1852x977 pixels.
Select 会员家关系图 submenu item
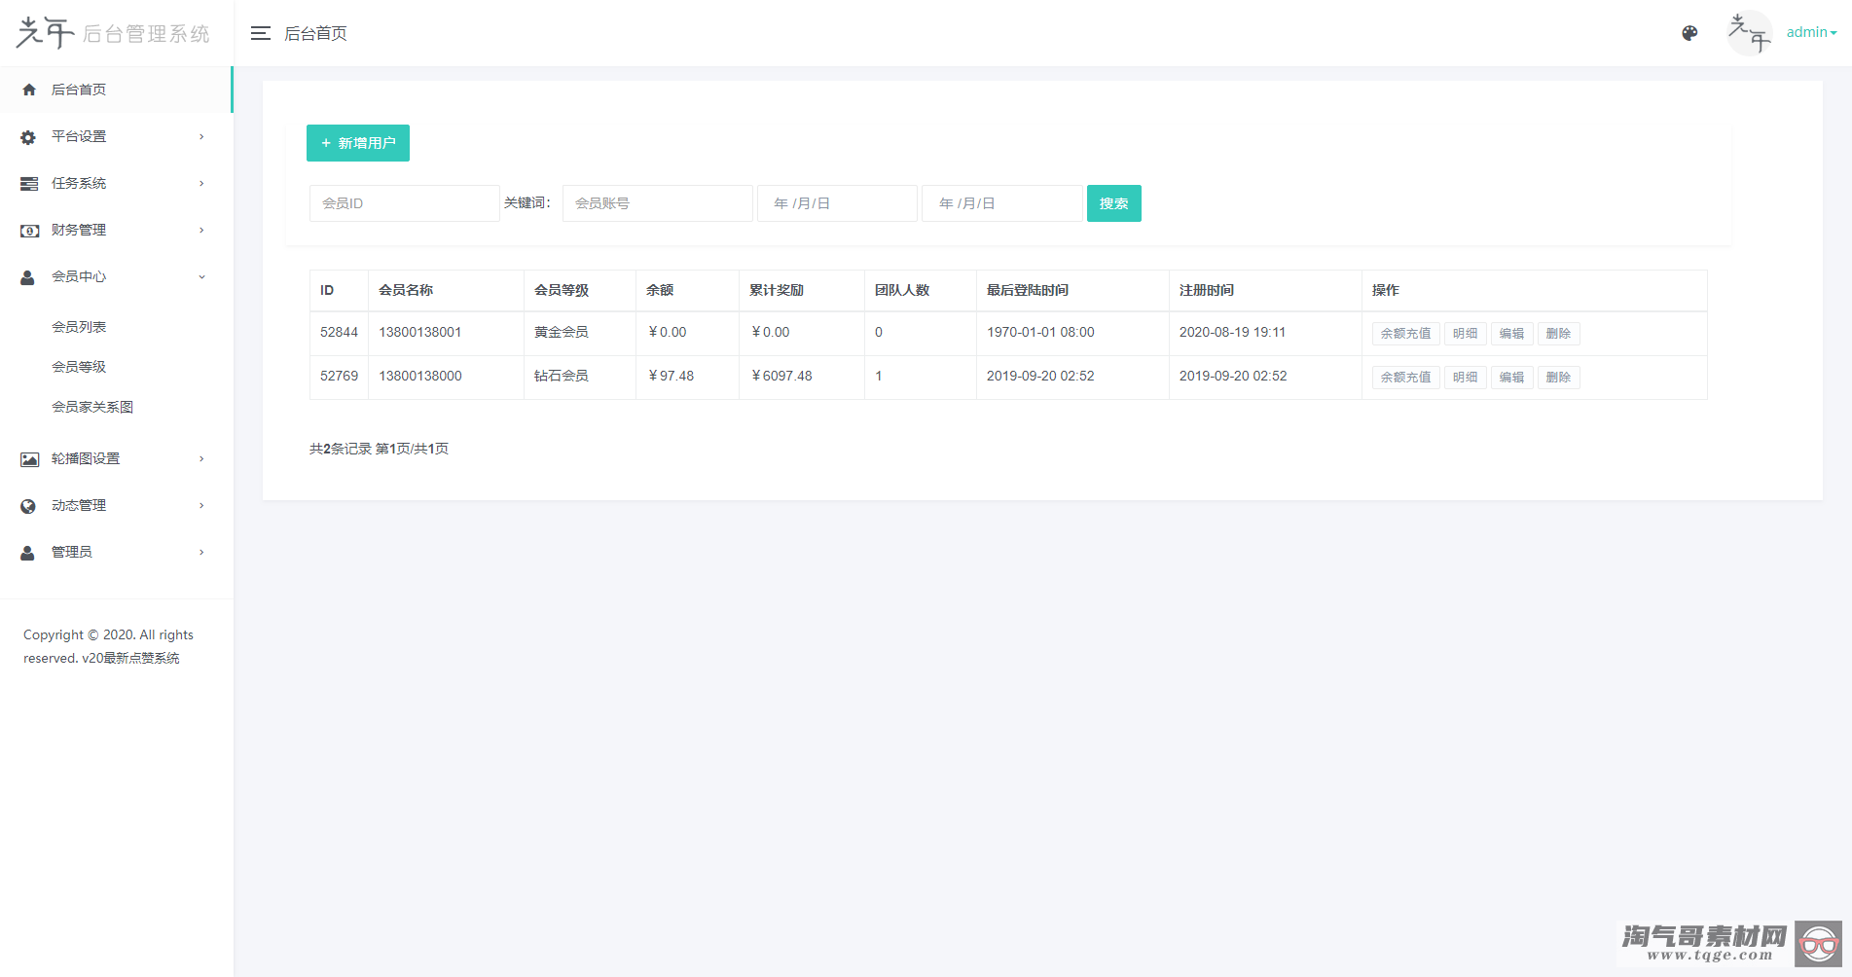[x=92, y=407]
